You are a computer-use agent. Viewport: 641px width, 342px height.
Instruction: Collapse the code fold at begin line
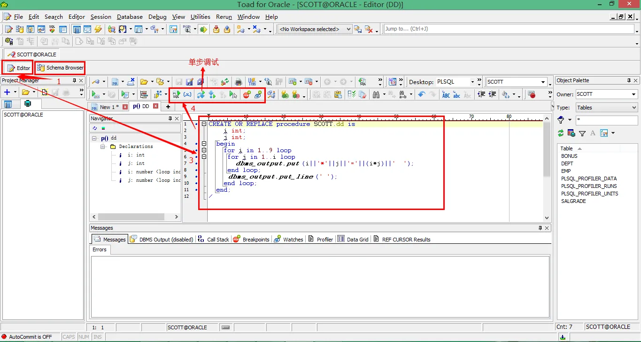click(x=204, y=144)
